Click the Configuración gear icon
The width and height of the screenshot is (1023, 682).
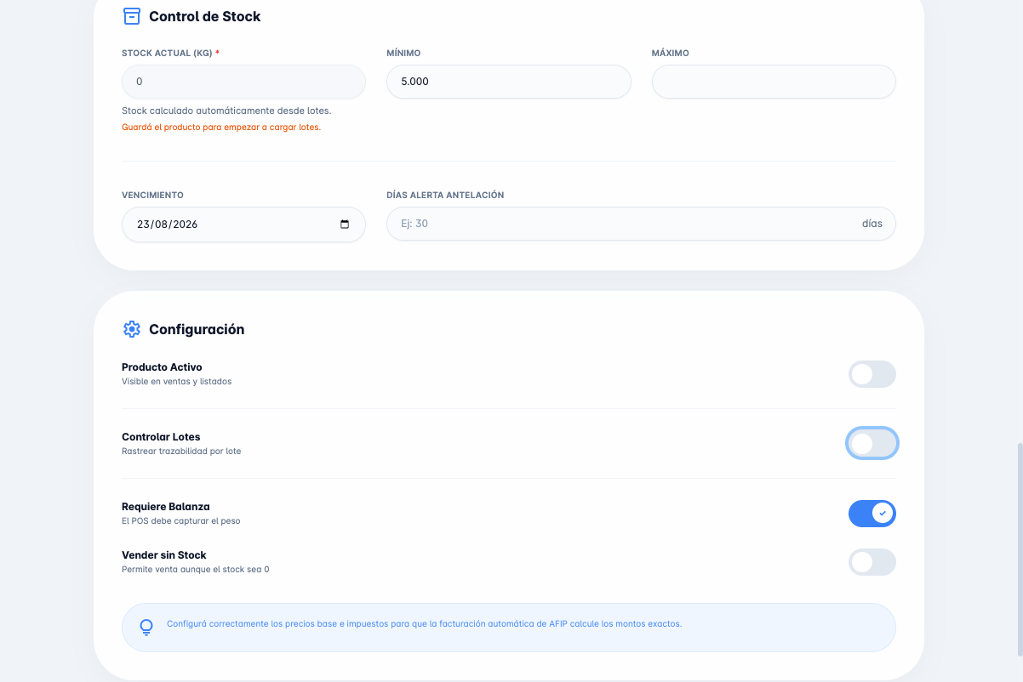pos(132,329)
